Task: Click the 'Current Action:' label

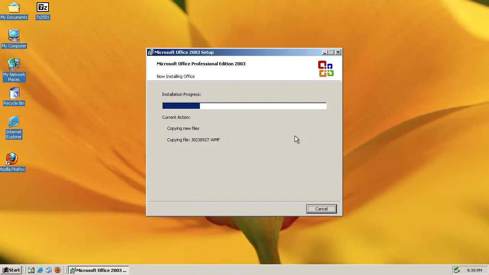Action: (176, 117)
